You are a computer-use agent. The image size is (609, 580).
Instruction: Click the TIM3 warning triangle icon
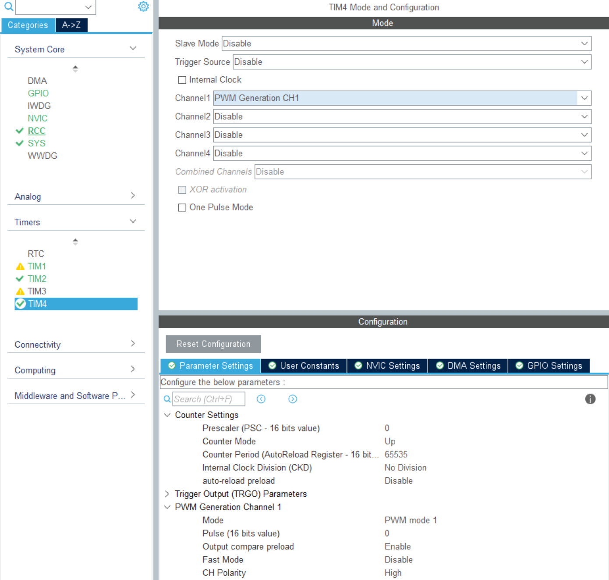point(20,292)
